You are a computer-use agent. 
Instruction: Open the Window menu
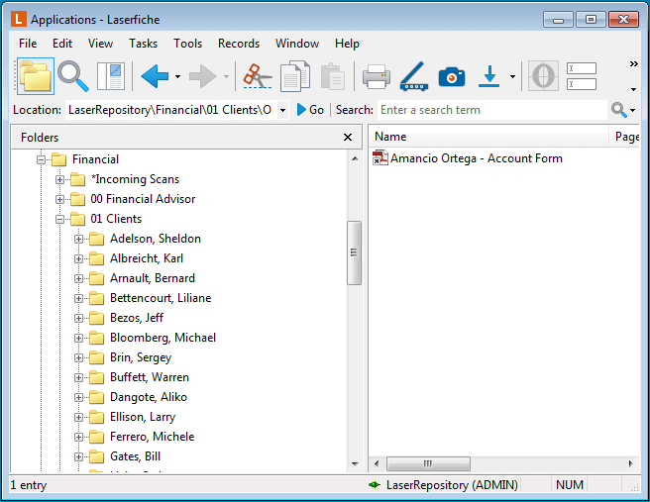point(297,44)
